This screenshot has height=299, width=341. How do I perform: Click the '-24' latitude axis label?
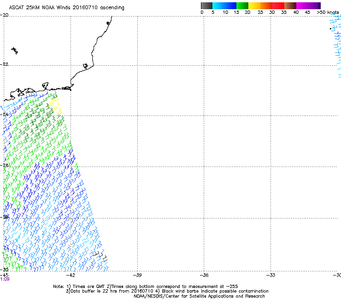click(x=4, y=115)
